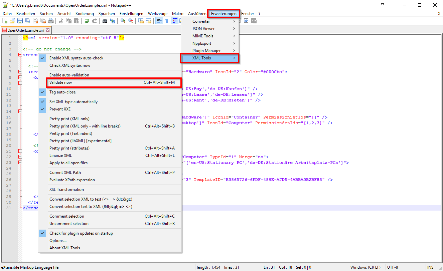Open the Sprachen menu
The image size is (443, 271).
(107, 13)
